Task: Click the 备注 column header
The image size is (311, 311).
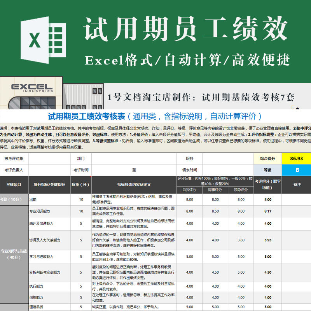Action: click(x=296, y=185)
